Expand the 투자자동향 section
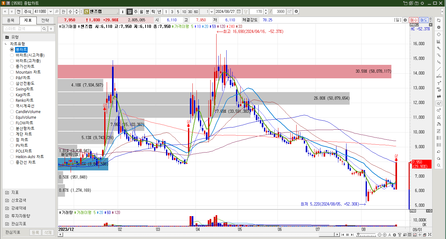Image resolution: width=446 pixels, height=239 pixels. [7, 216]
